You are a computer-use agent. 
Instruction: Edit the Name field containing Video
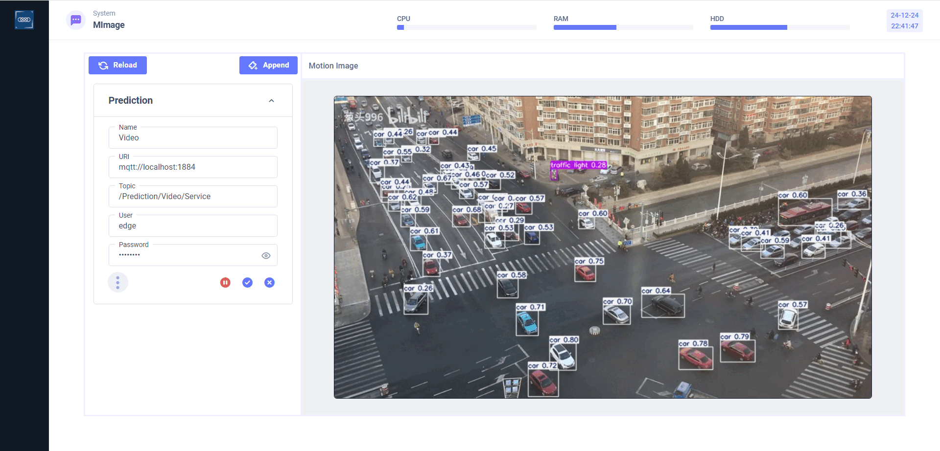pyautogui.click(x=193, y=137)
